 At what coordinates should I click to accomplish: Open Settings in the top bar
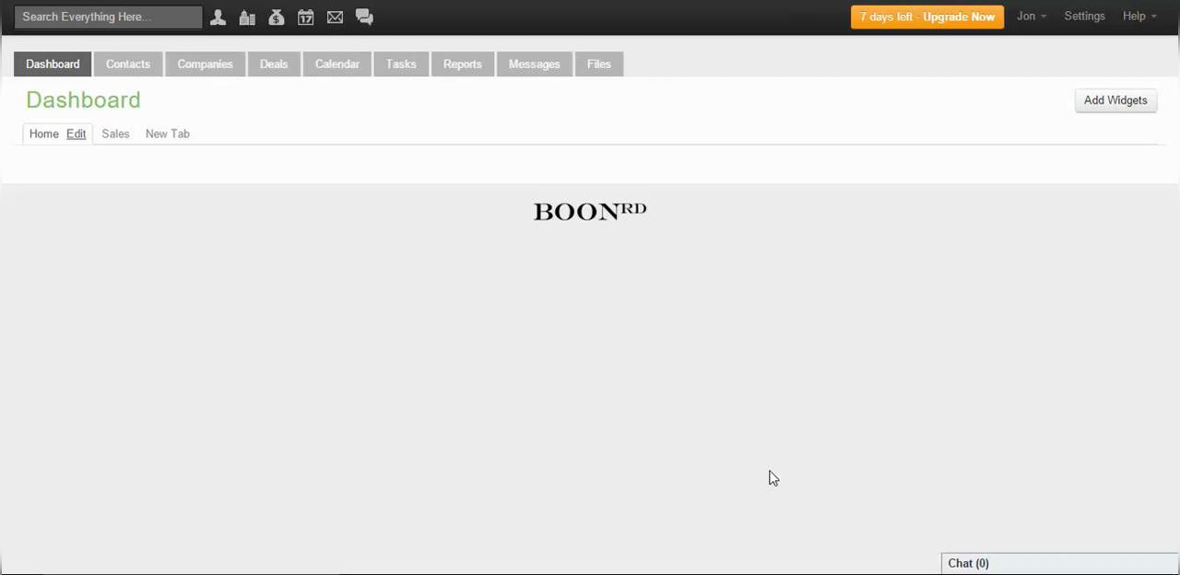(1084, 17)
